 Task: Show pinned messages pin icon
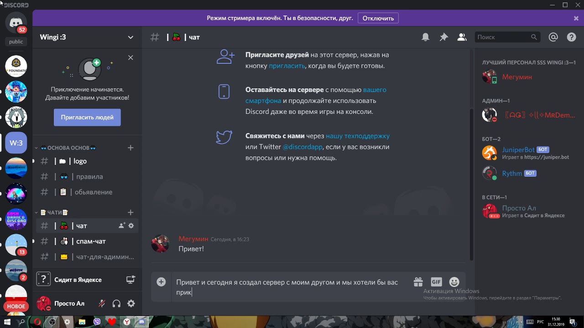tap(443, 37)
